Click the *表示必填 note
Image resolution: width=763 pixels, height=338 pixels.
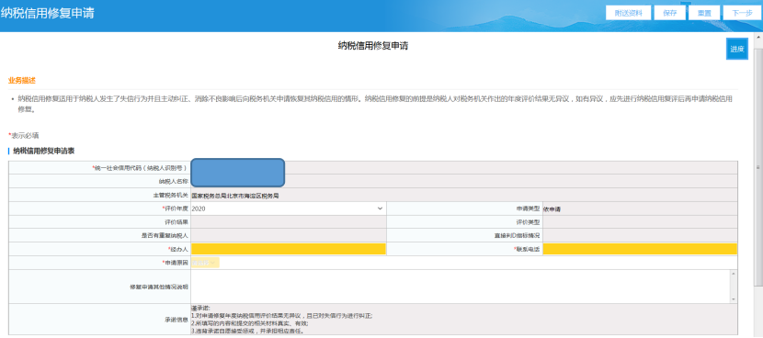pyautogui.click(x=24, y=135)
